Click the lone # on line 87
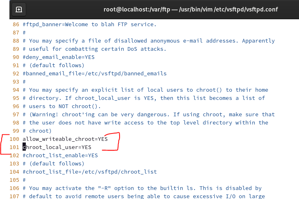 point(24,33)
